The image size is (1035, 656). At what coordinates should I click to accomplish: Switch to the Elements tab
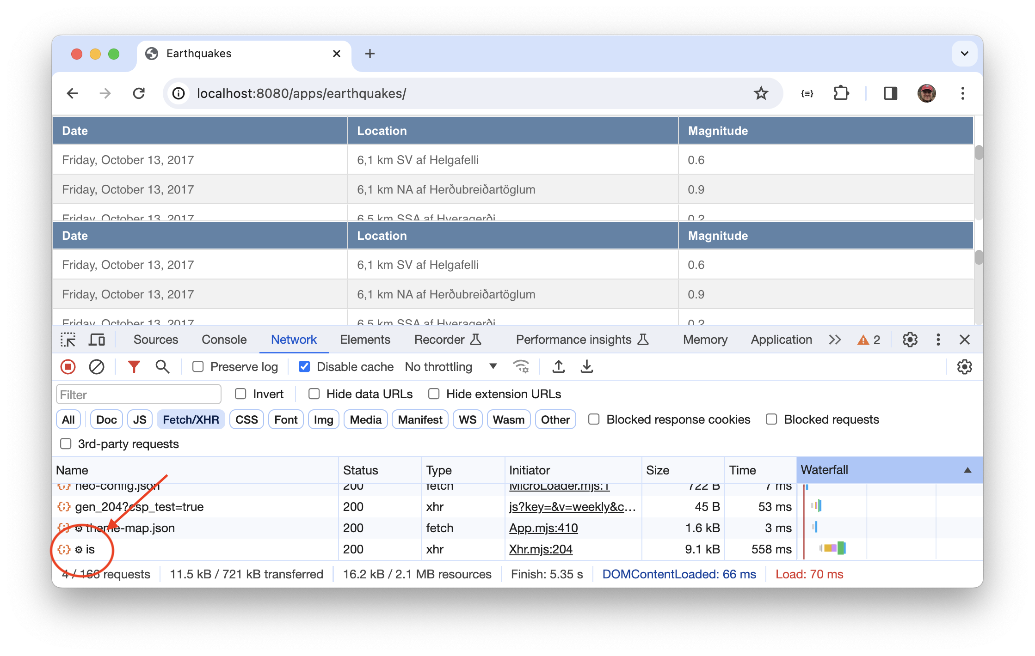pos(365,340)
